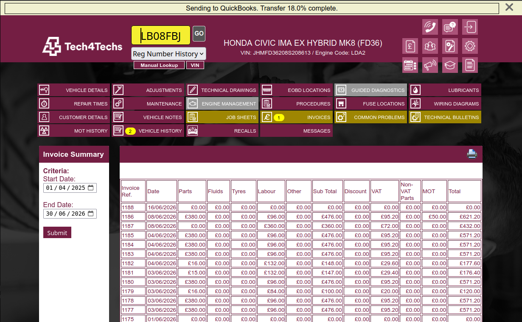Open the help chat question icon

[450, 27]
